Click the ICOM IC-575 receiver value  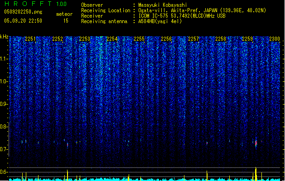click(182, 16)
